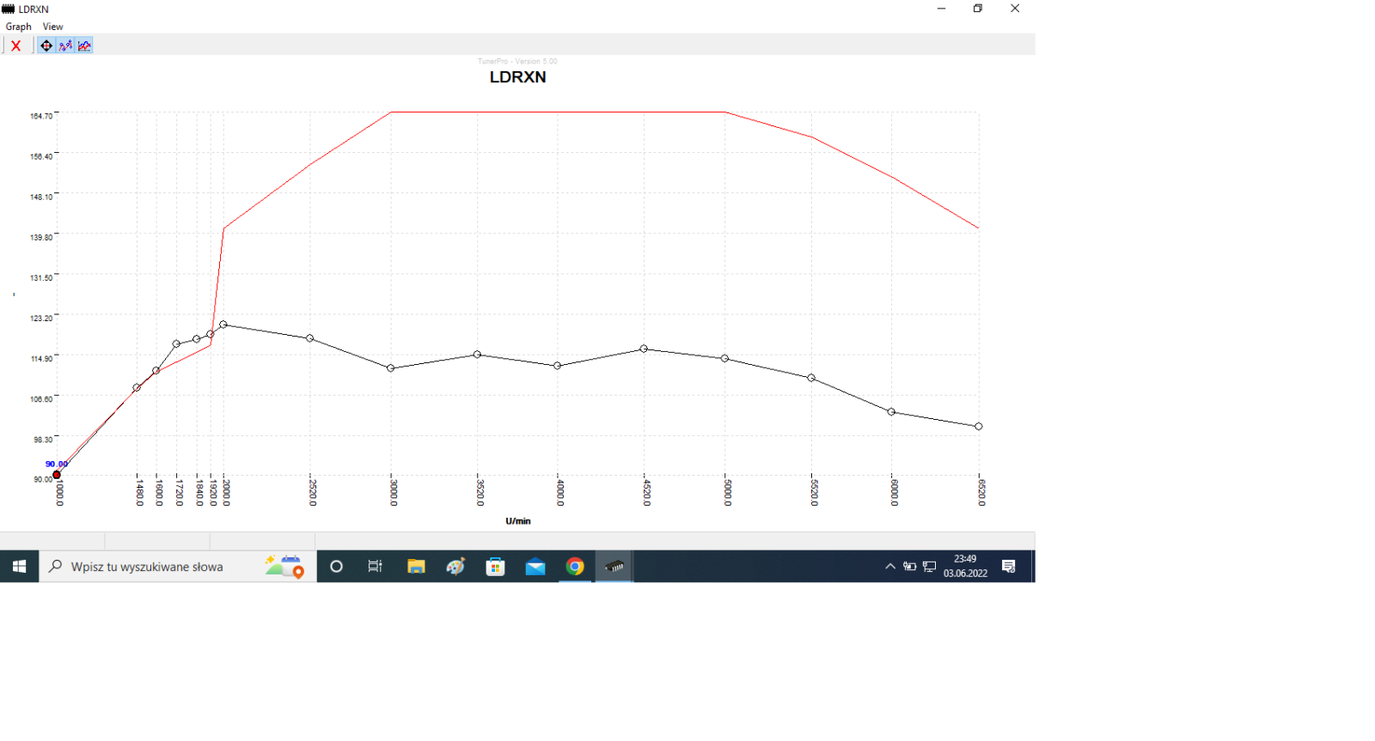Select the peak data point at 2000 RPM
The image size is (1375, 741).
coord(223,325)
